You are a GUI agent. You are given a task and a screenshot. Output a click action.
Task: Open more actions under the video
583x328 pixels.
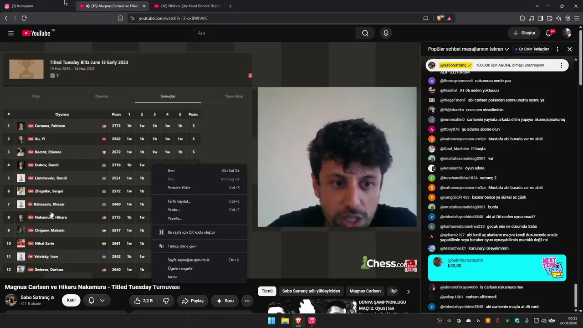247,301
